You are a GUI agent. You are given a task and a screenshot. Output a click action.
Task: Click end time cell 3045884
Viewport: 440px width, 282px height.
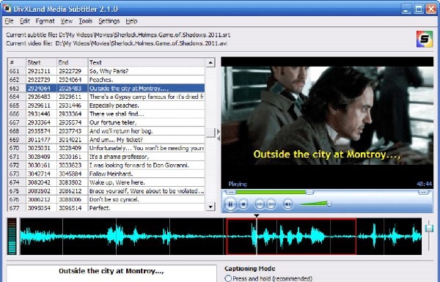coord(73,174)
